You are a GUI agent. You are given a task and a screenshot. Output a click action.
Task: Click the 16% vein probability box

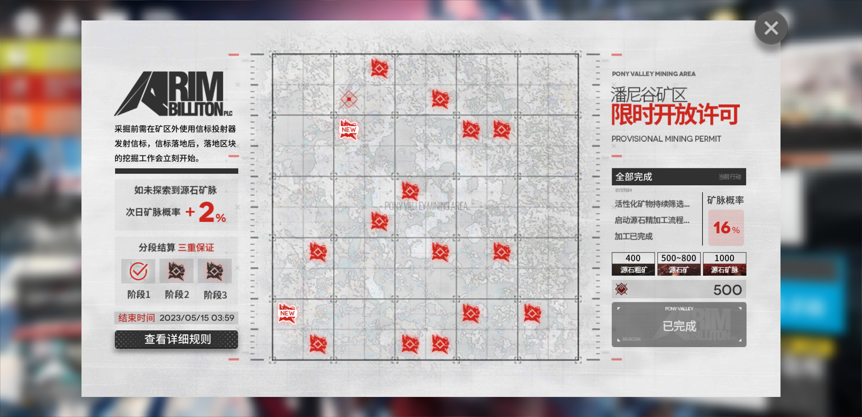tap(726, 228)
